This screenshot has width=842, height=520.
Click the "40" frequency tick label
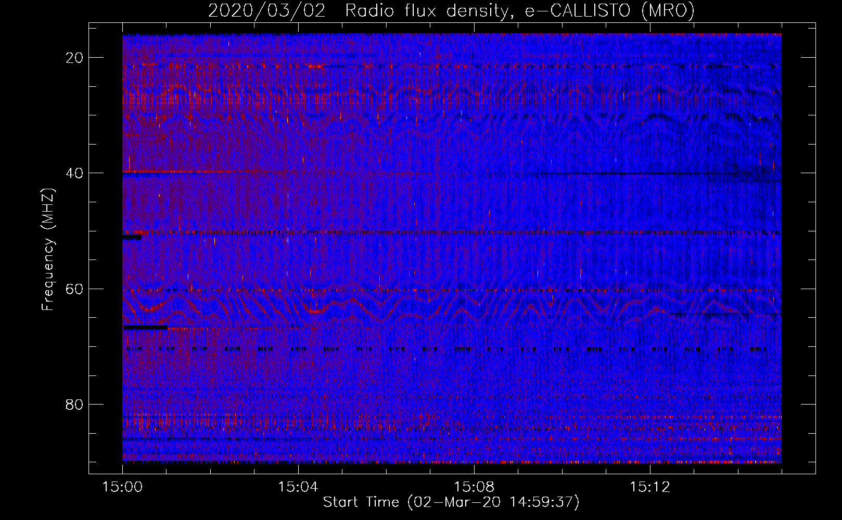point(75,173)
